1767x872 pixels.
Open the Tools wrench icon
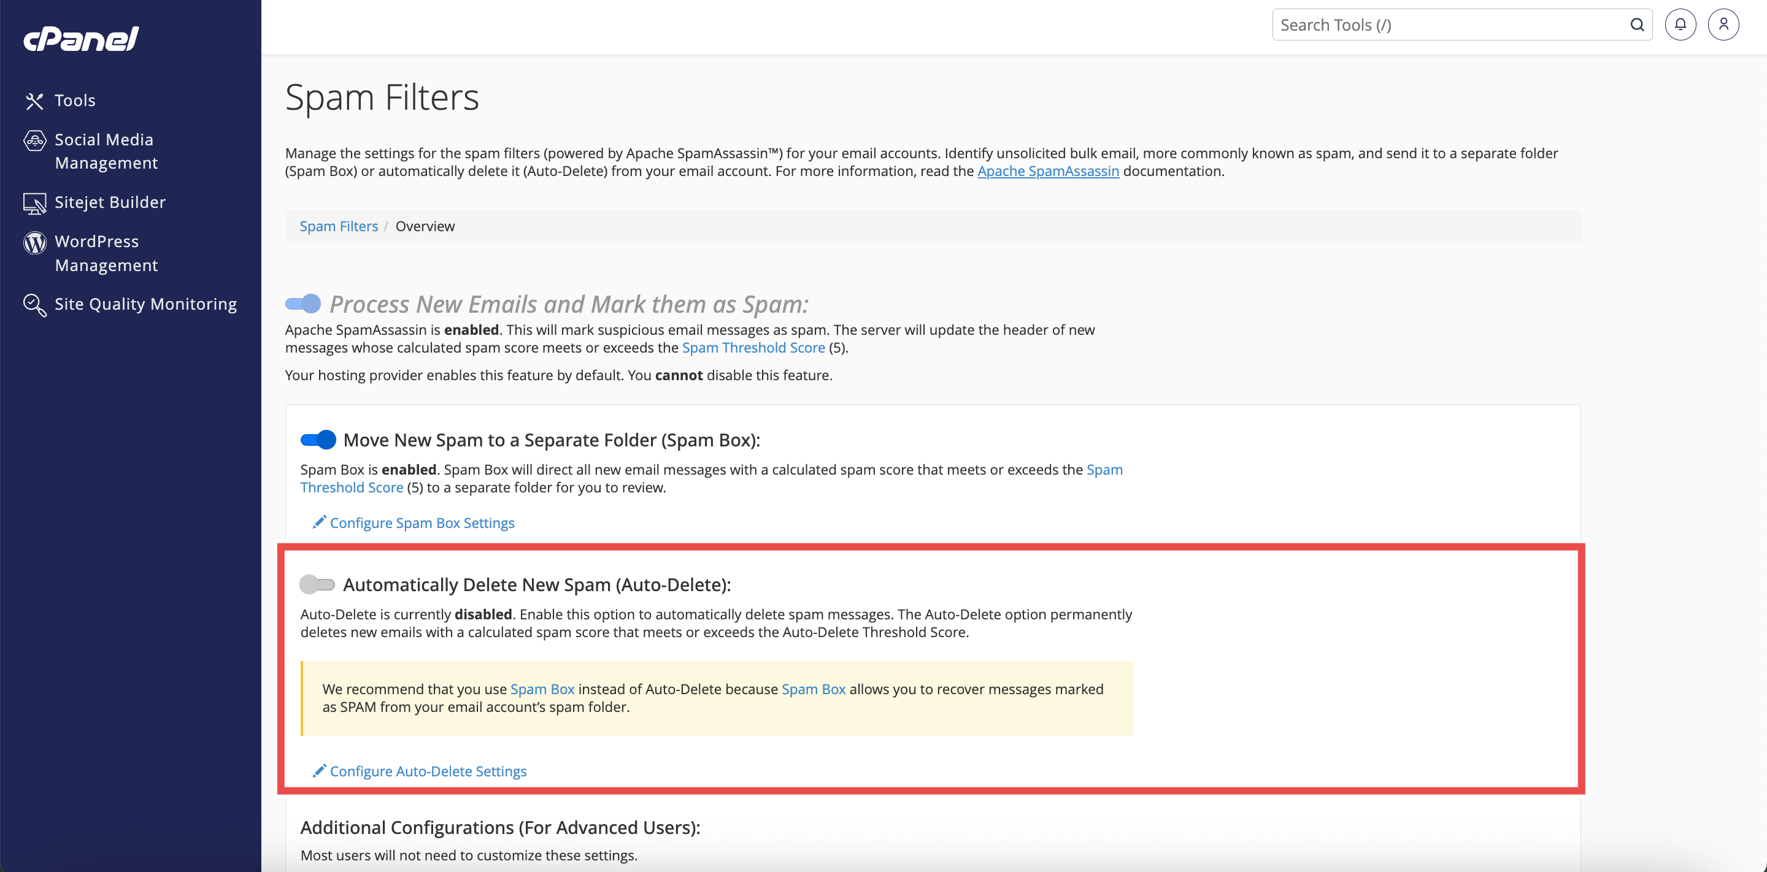pos(34,101)
